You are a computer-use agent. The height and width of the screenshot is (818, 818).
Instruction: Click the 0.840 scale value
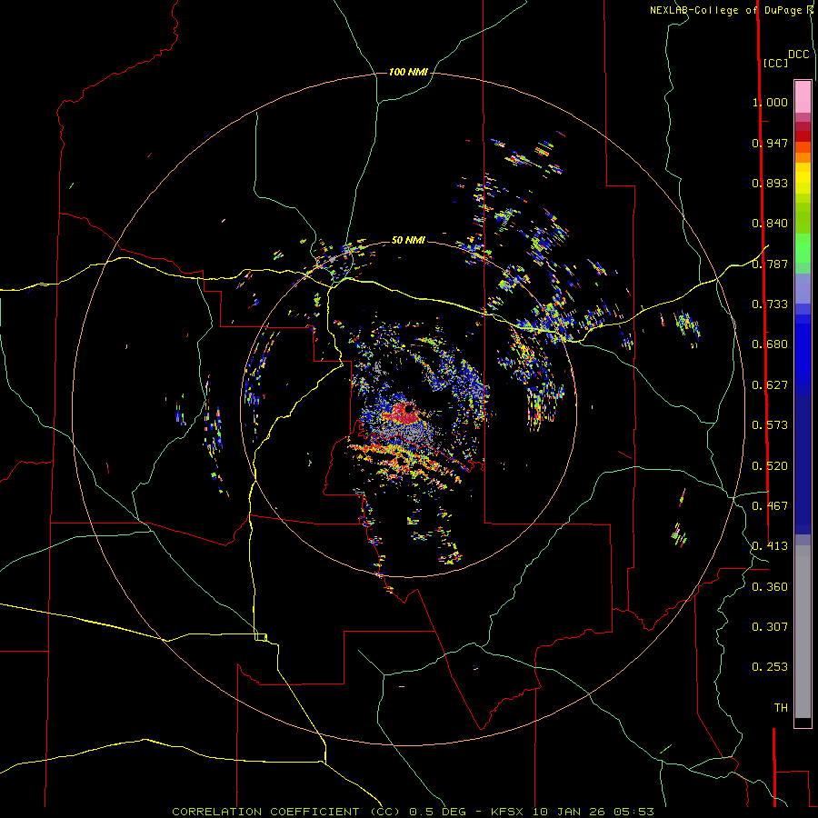(770, 224)
